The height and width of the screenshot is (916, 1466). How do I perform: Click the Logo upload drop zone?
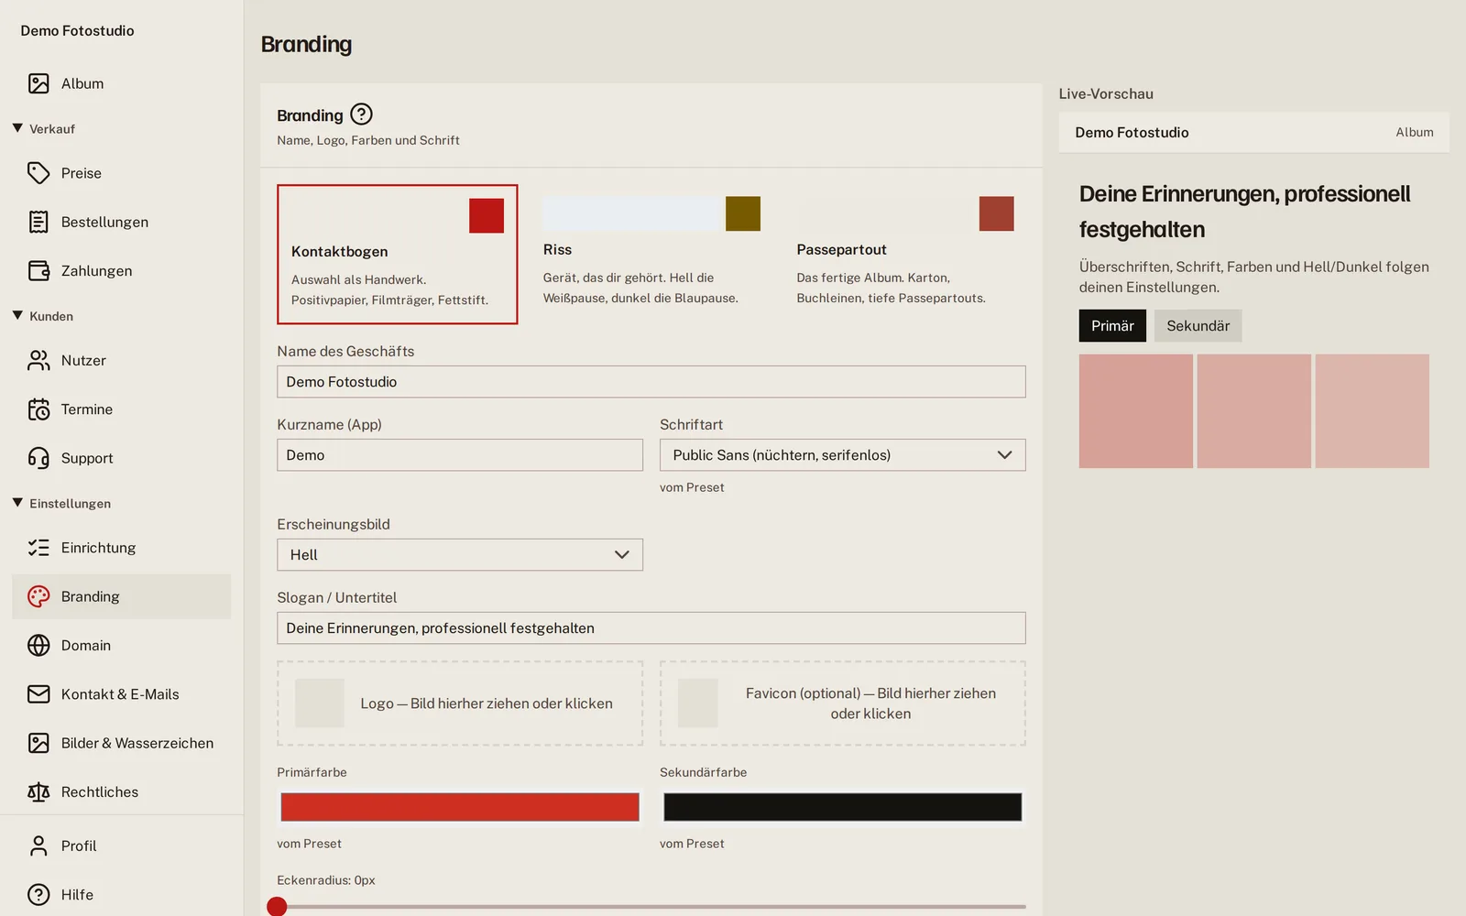460,703
